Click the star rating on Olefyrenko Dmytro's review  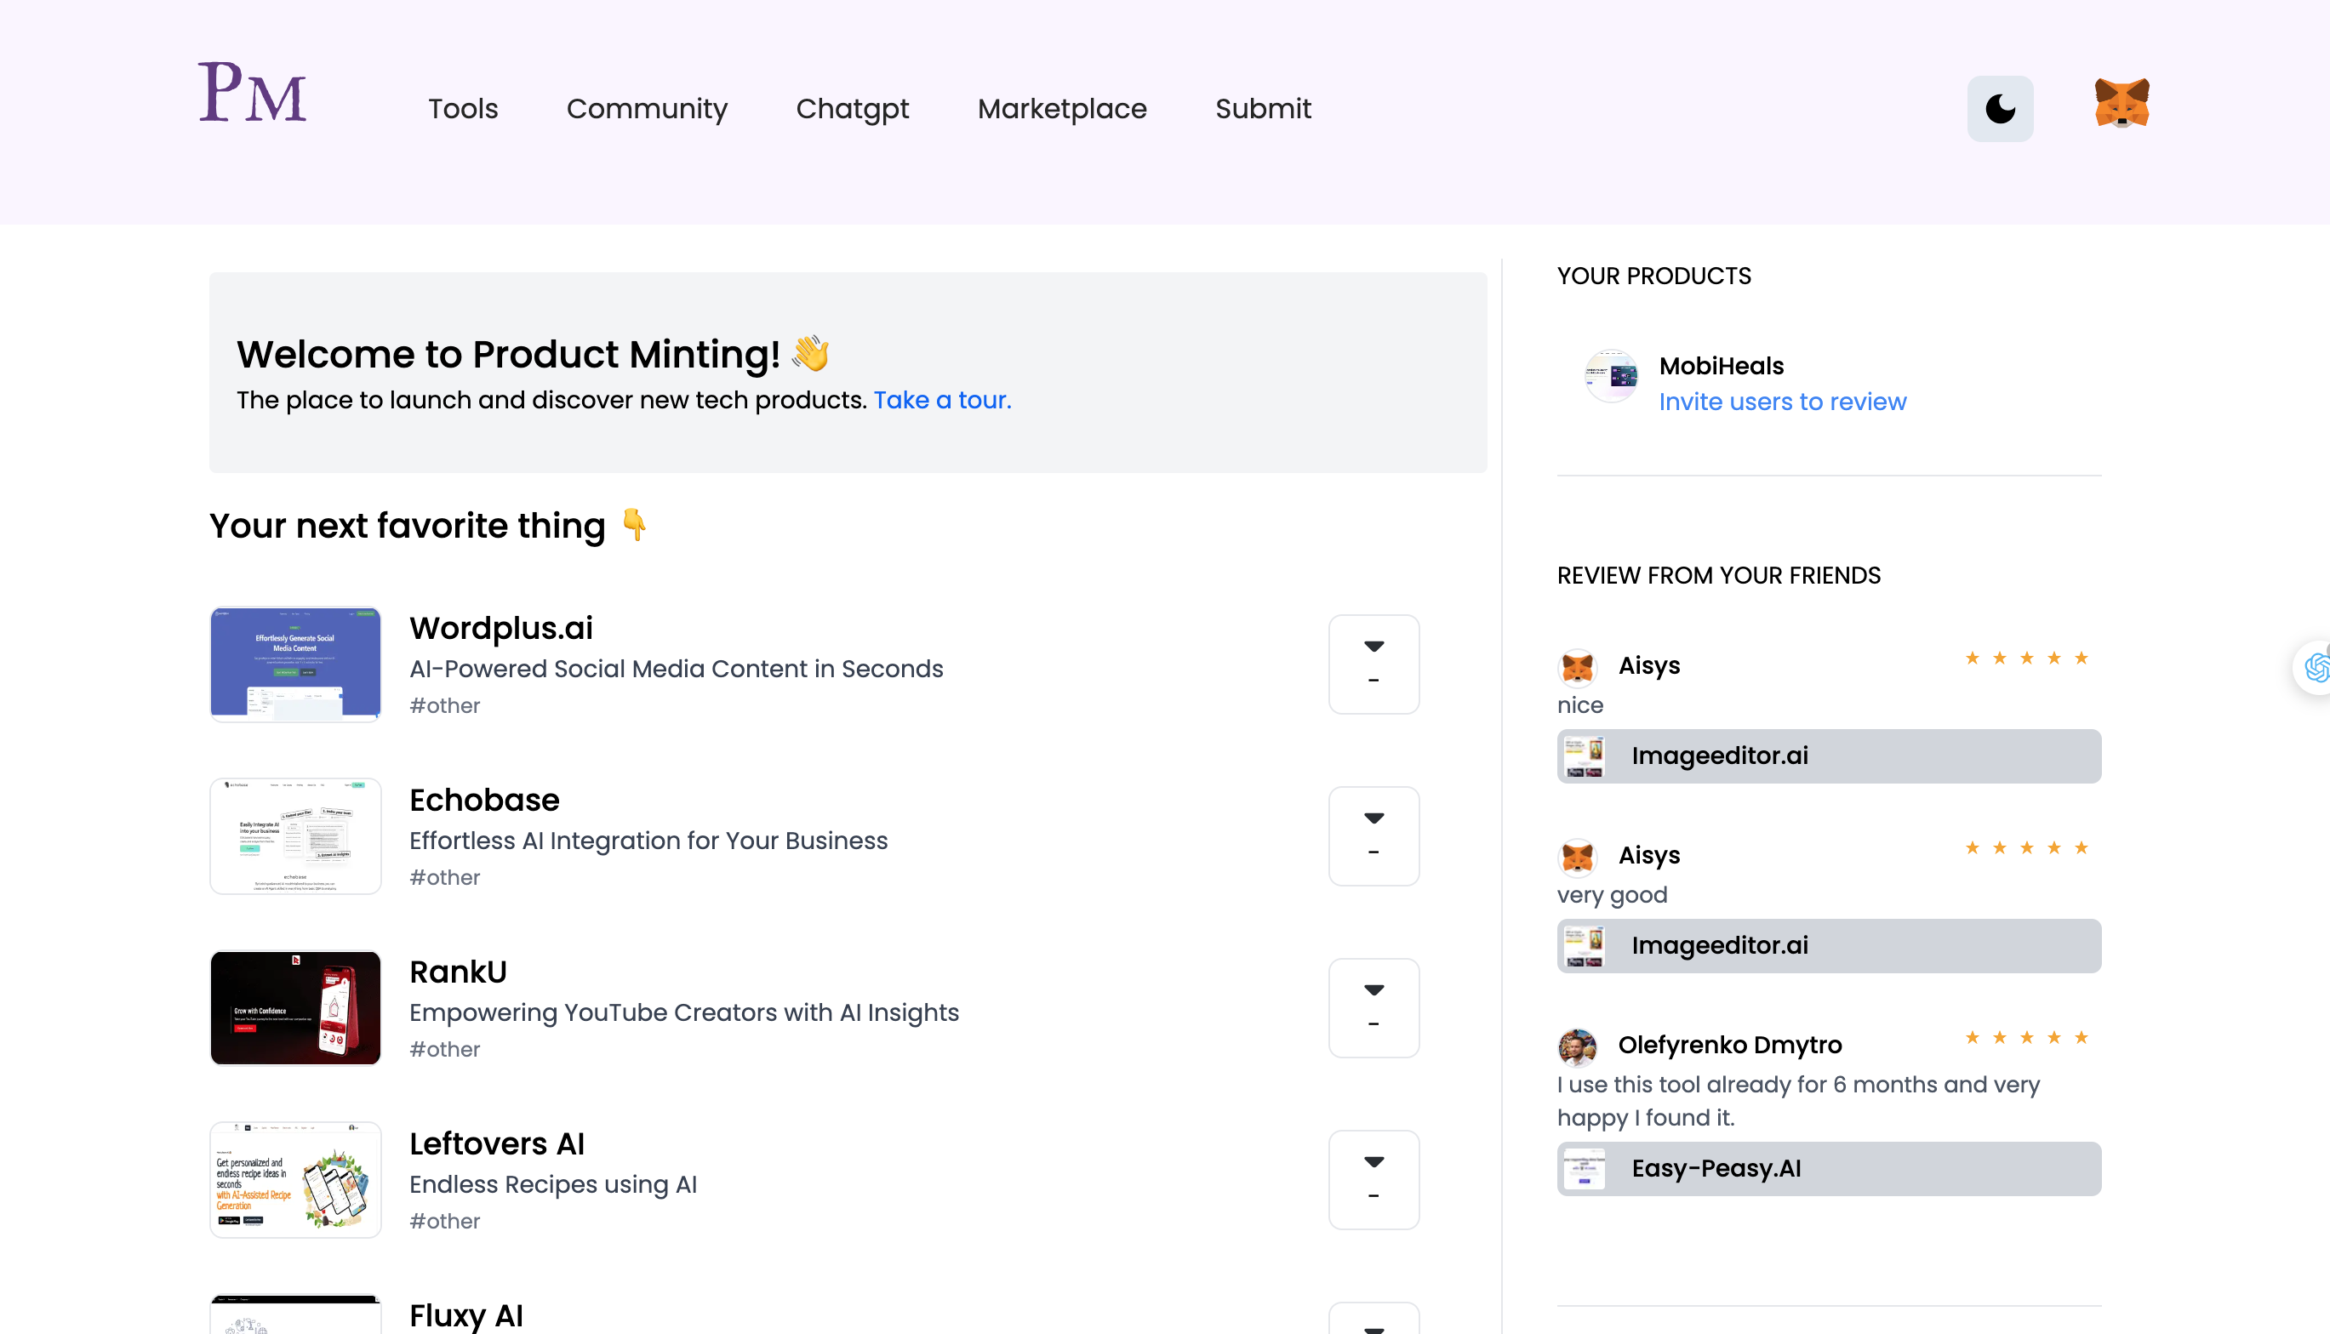click(x=2027, y=1037)
